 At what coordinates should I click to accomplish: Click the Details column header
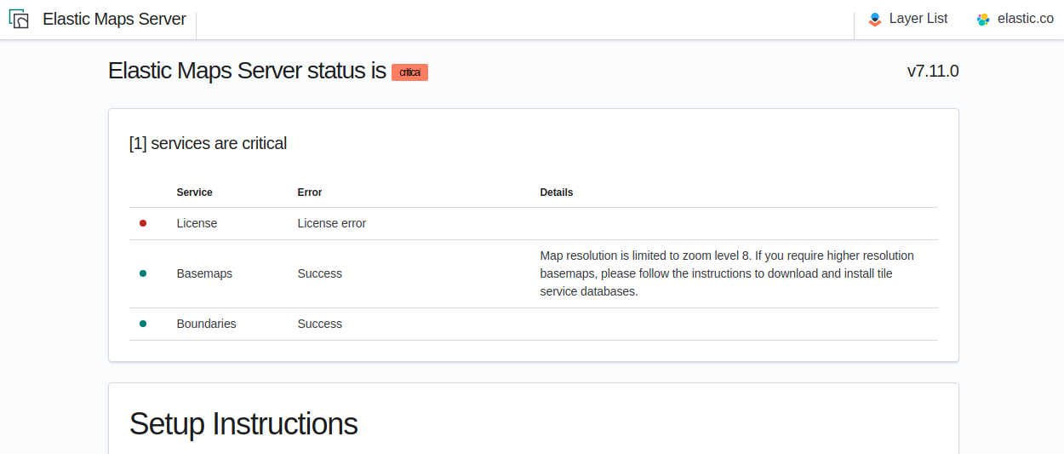[x=557, y=193]
